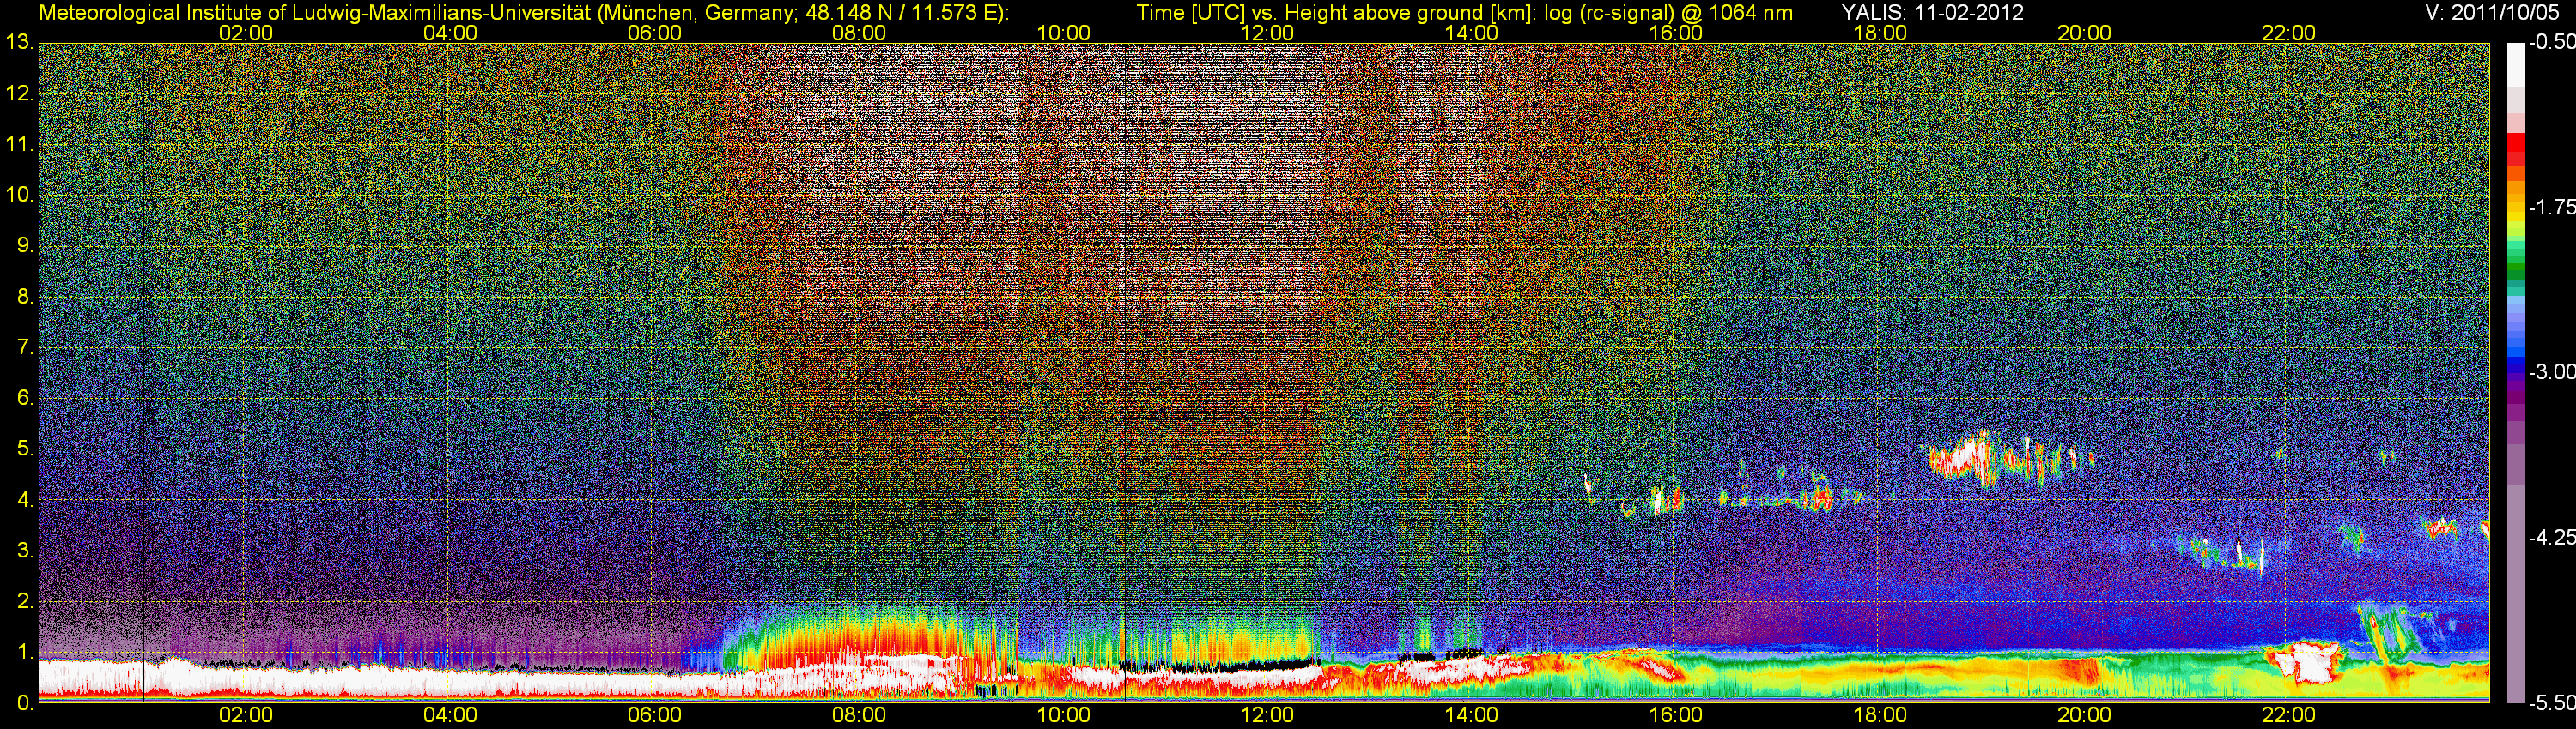Screen dimensions: 2576x729
Task: Click the 14:00 label on bottom time axis
Action: (x=1471, y=715)
